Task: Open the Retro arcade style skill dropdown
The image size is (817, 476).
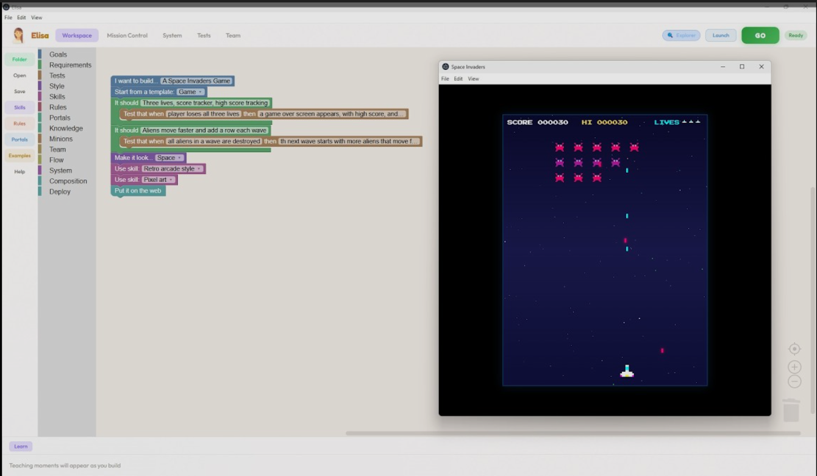Action: [173, 169]
